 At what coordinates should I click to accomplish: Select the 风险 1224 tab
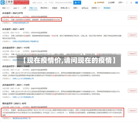(x=33, y=8)
